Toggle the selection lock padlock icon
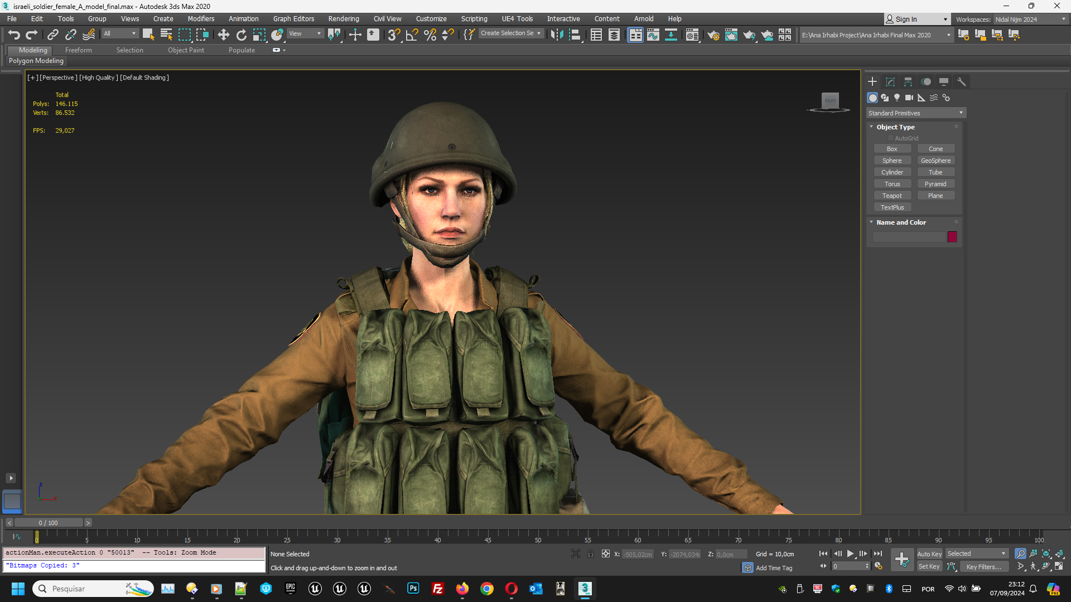This screenshot has height=602, width=1071. coord(591,554)
